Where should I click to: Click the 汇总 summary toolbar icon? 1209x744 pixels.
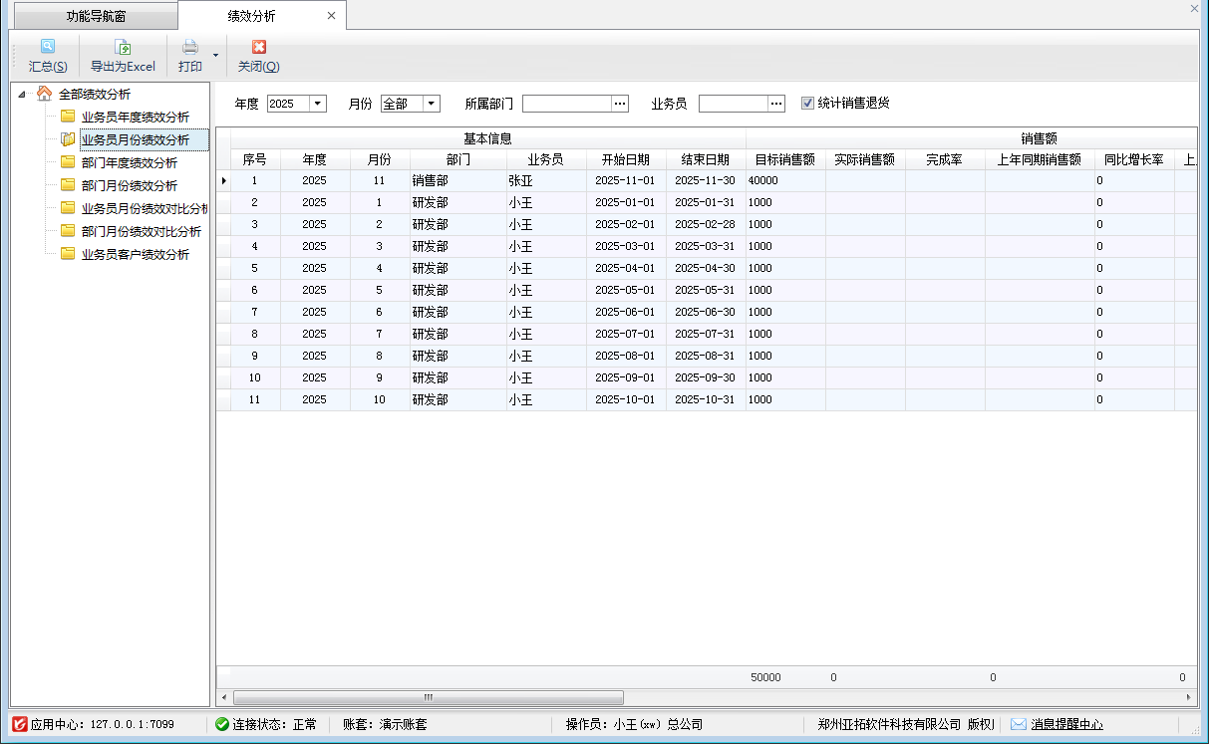(x=48, y=47)
